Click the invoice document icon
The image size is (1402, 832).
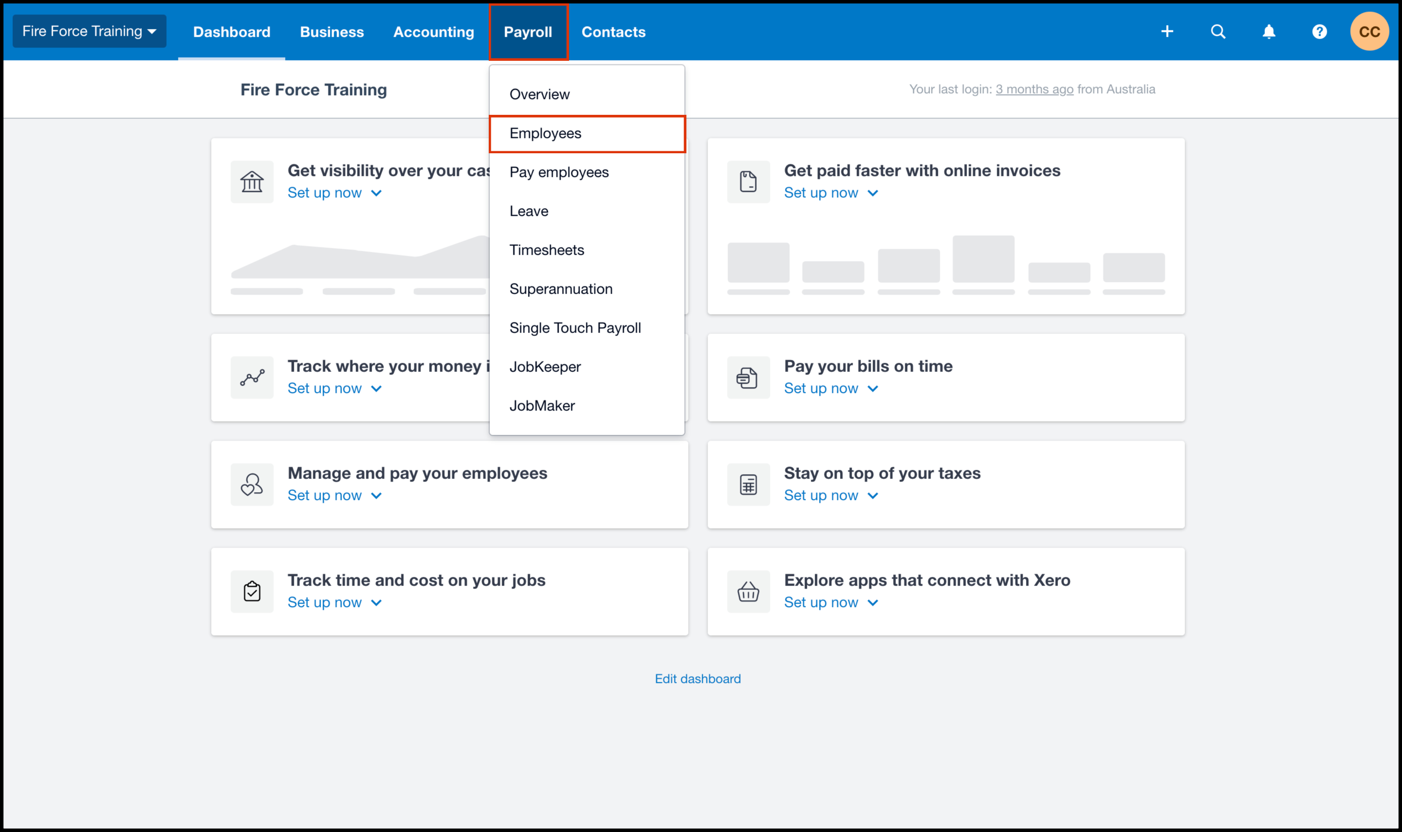click(748, 182)
